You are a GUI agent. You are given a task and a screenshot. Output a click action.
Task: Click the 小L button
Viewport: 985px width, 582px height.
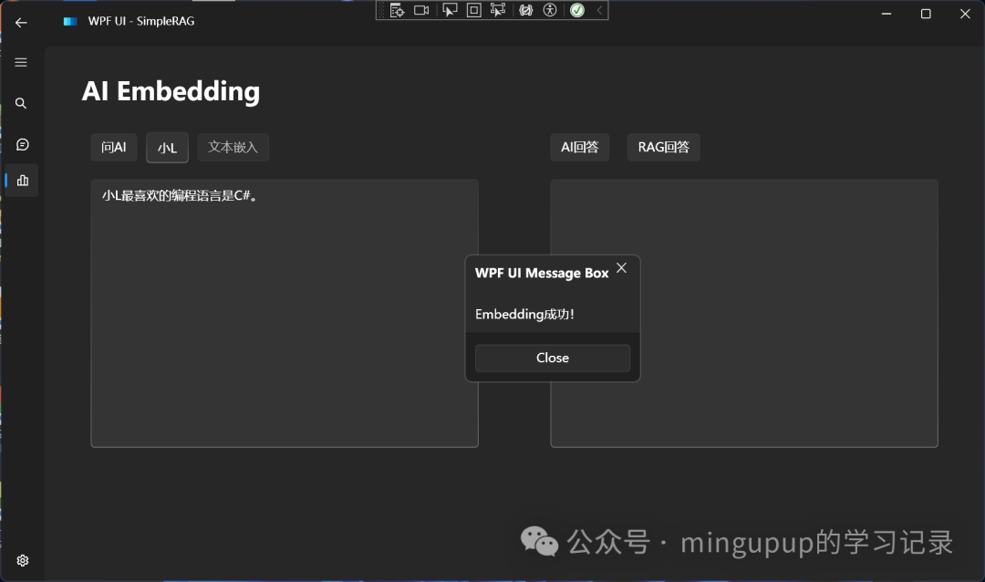[x=167, y=148]
